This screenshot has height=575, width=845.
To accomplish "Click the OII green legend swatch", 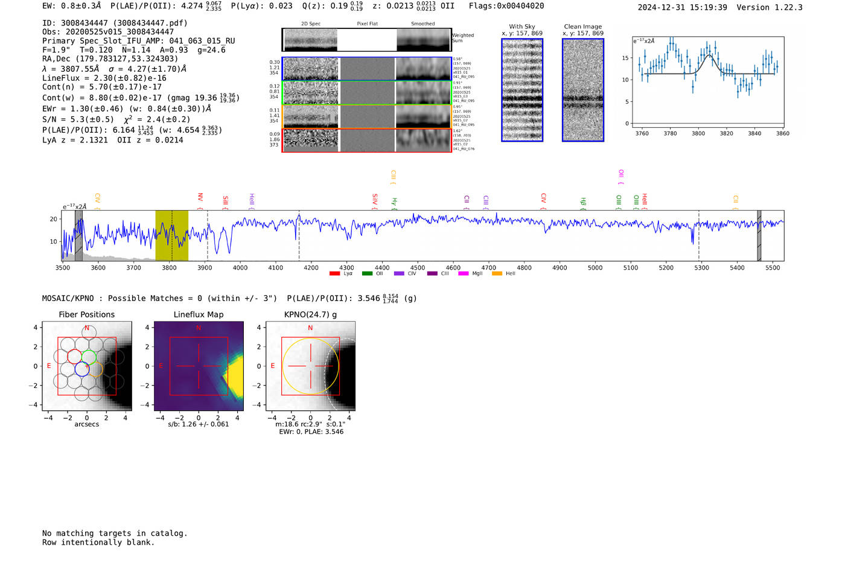I will (367, 274).
